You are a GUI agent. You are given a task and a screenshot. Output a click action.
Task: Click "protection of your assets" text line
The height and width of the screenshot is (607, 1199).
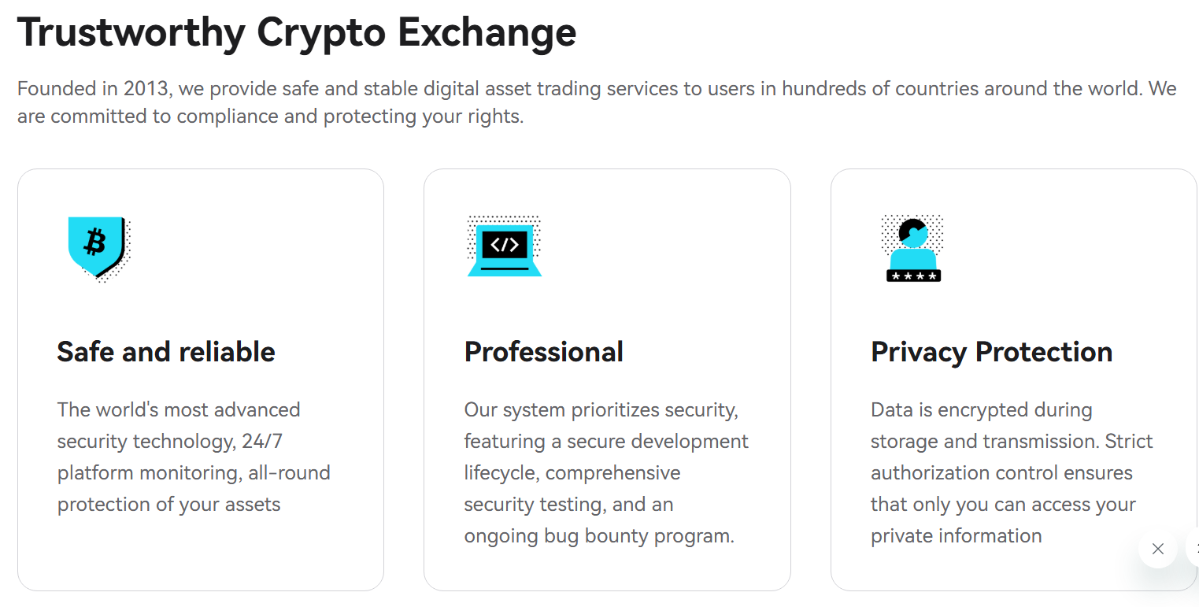(168, 505)
